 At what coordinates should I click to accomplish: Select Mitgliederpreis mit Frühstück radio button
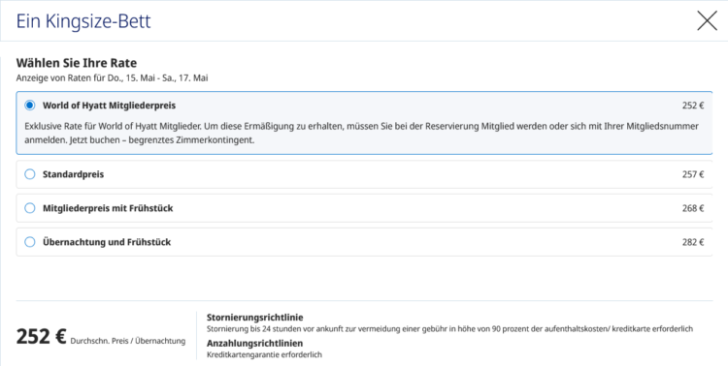click(30, 208)
